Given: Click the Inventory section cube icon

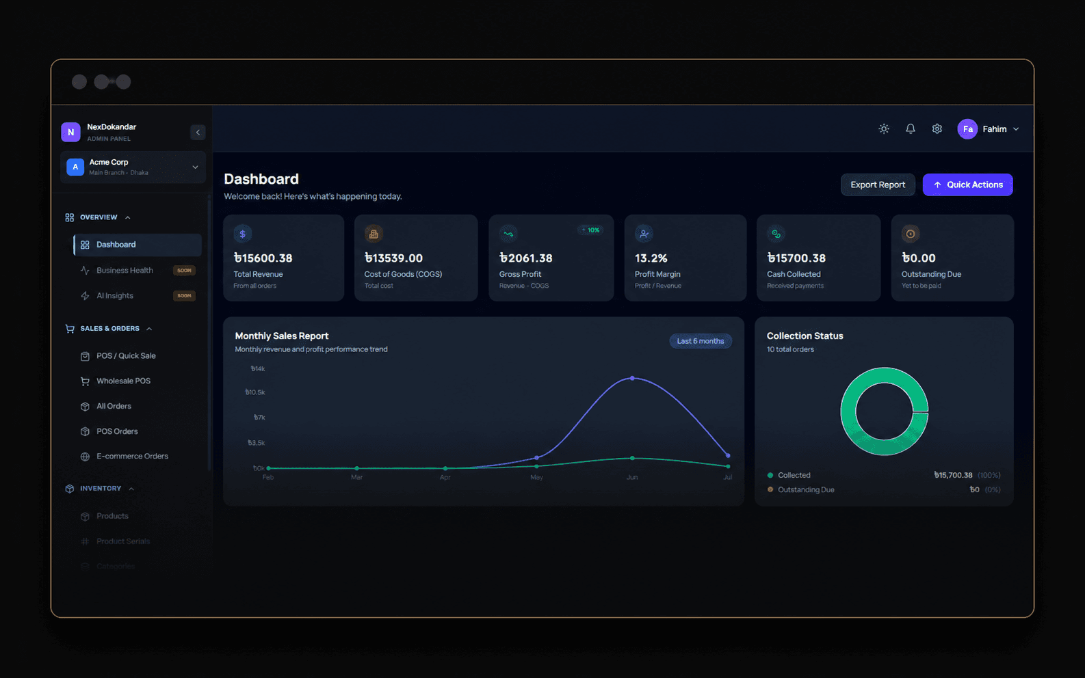Looking at the screenshot, I should point(69,489).
